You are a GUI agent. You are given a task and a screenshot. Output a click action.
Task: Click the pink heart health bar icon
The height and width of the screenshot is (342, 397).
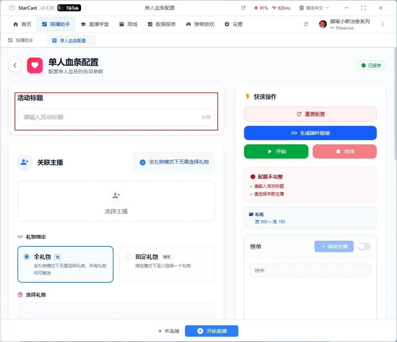35,65
